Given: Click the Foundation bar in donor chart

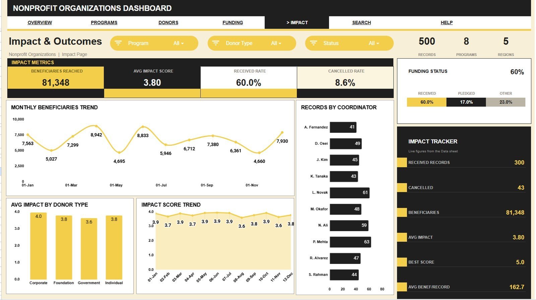Looking at the screenshot, I should (64, 247).
